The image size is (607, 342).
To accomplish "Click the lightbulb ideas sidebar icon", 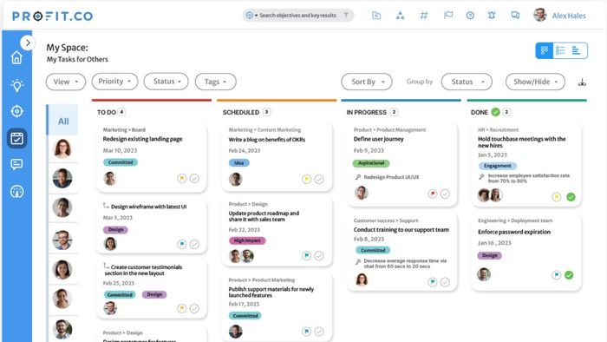I will click(16, 85).
